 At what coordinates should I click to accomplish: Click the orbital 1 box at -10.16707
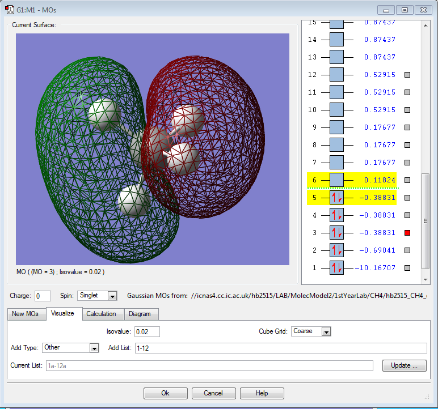point(336,268)
